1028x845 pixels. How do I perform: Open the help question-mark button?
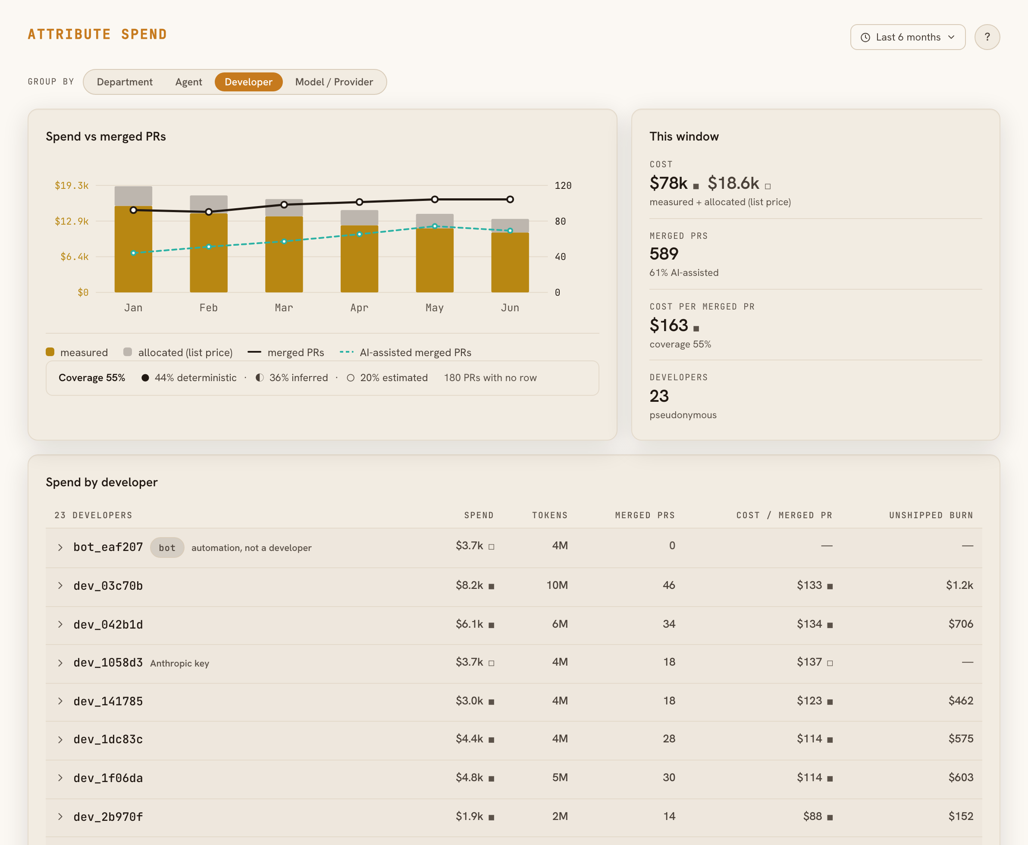coord(987,37)
